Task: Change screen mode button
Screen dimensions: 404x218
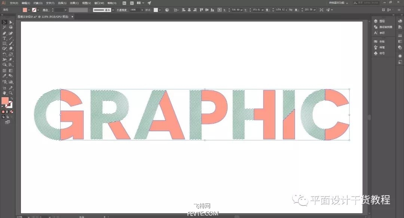Action: (x=7, y=122)
